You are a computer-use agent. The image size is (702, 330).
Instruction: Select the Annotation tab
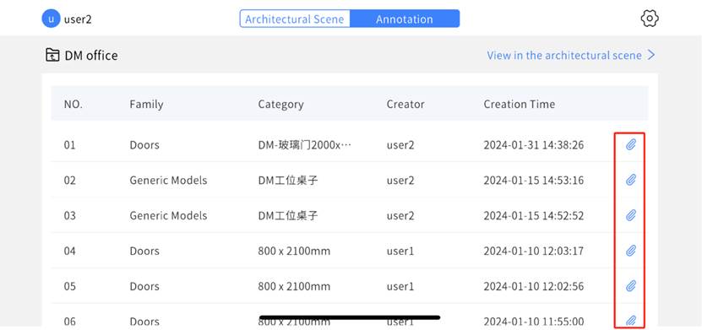click(405, 19)
